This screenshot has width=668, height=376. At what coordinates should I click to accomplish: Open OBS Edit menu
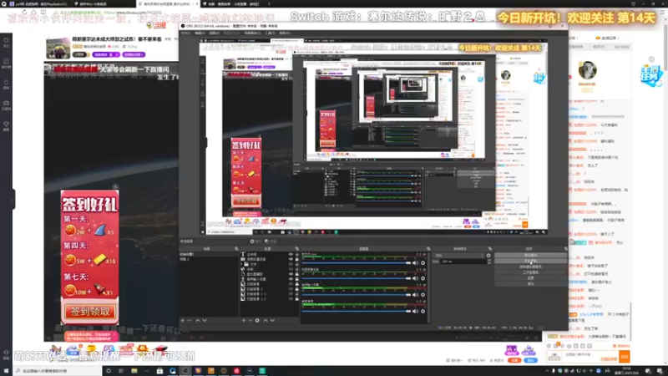[x=200, y=33]
